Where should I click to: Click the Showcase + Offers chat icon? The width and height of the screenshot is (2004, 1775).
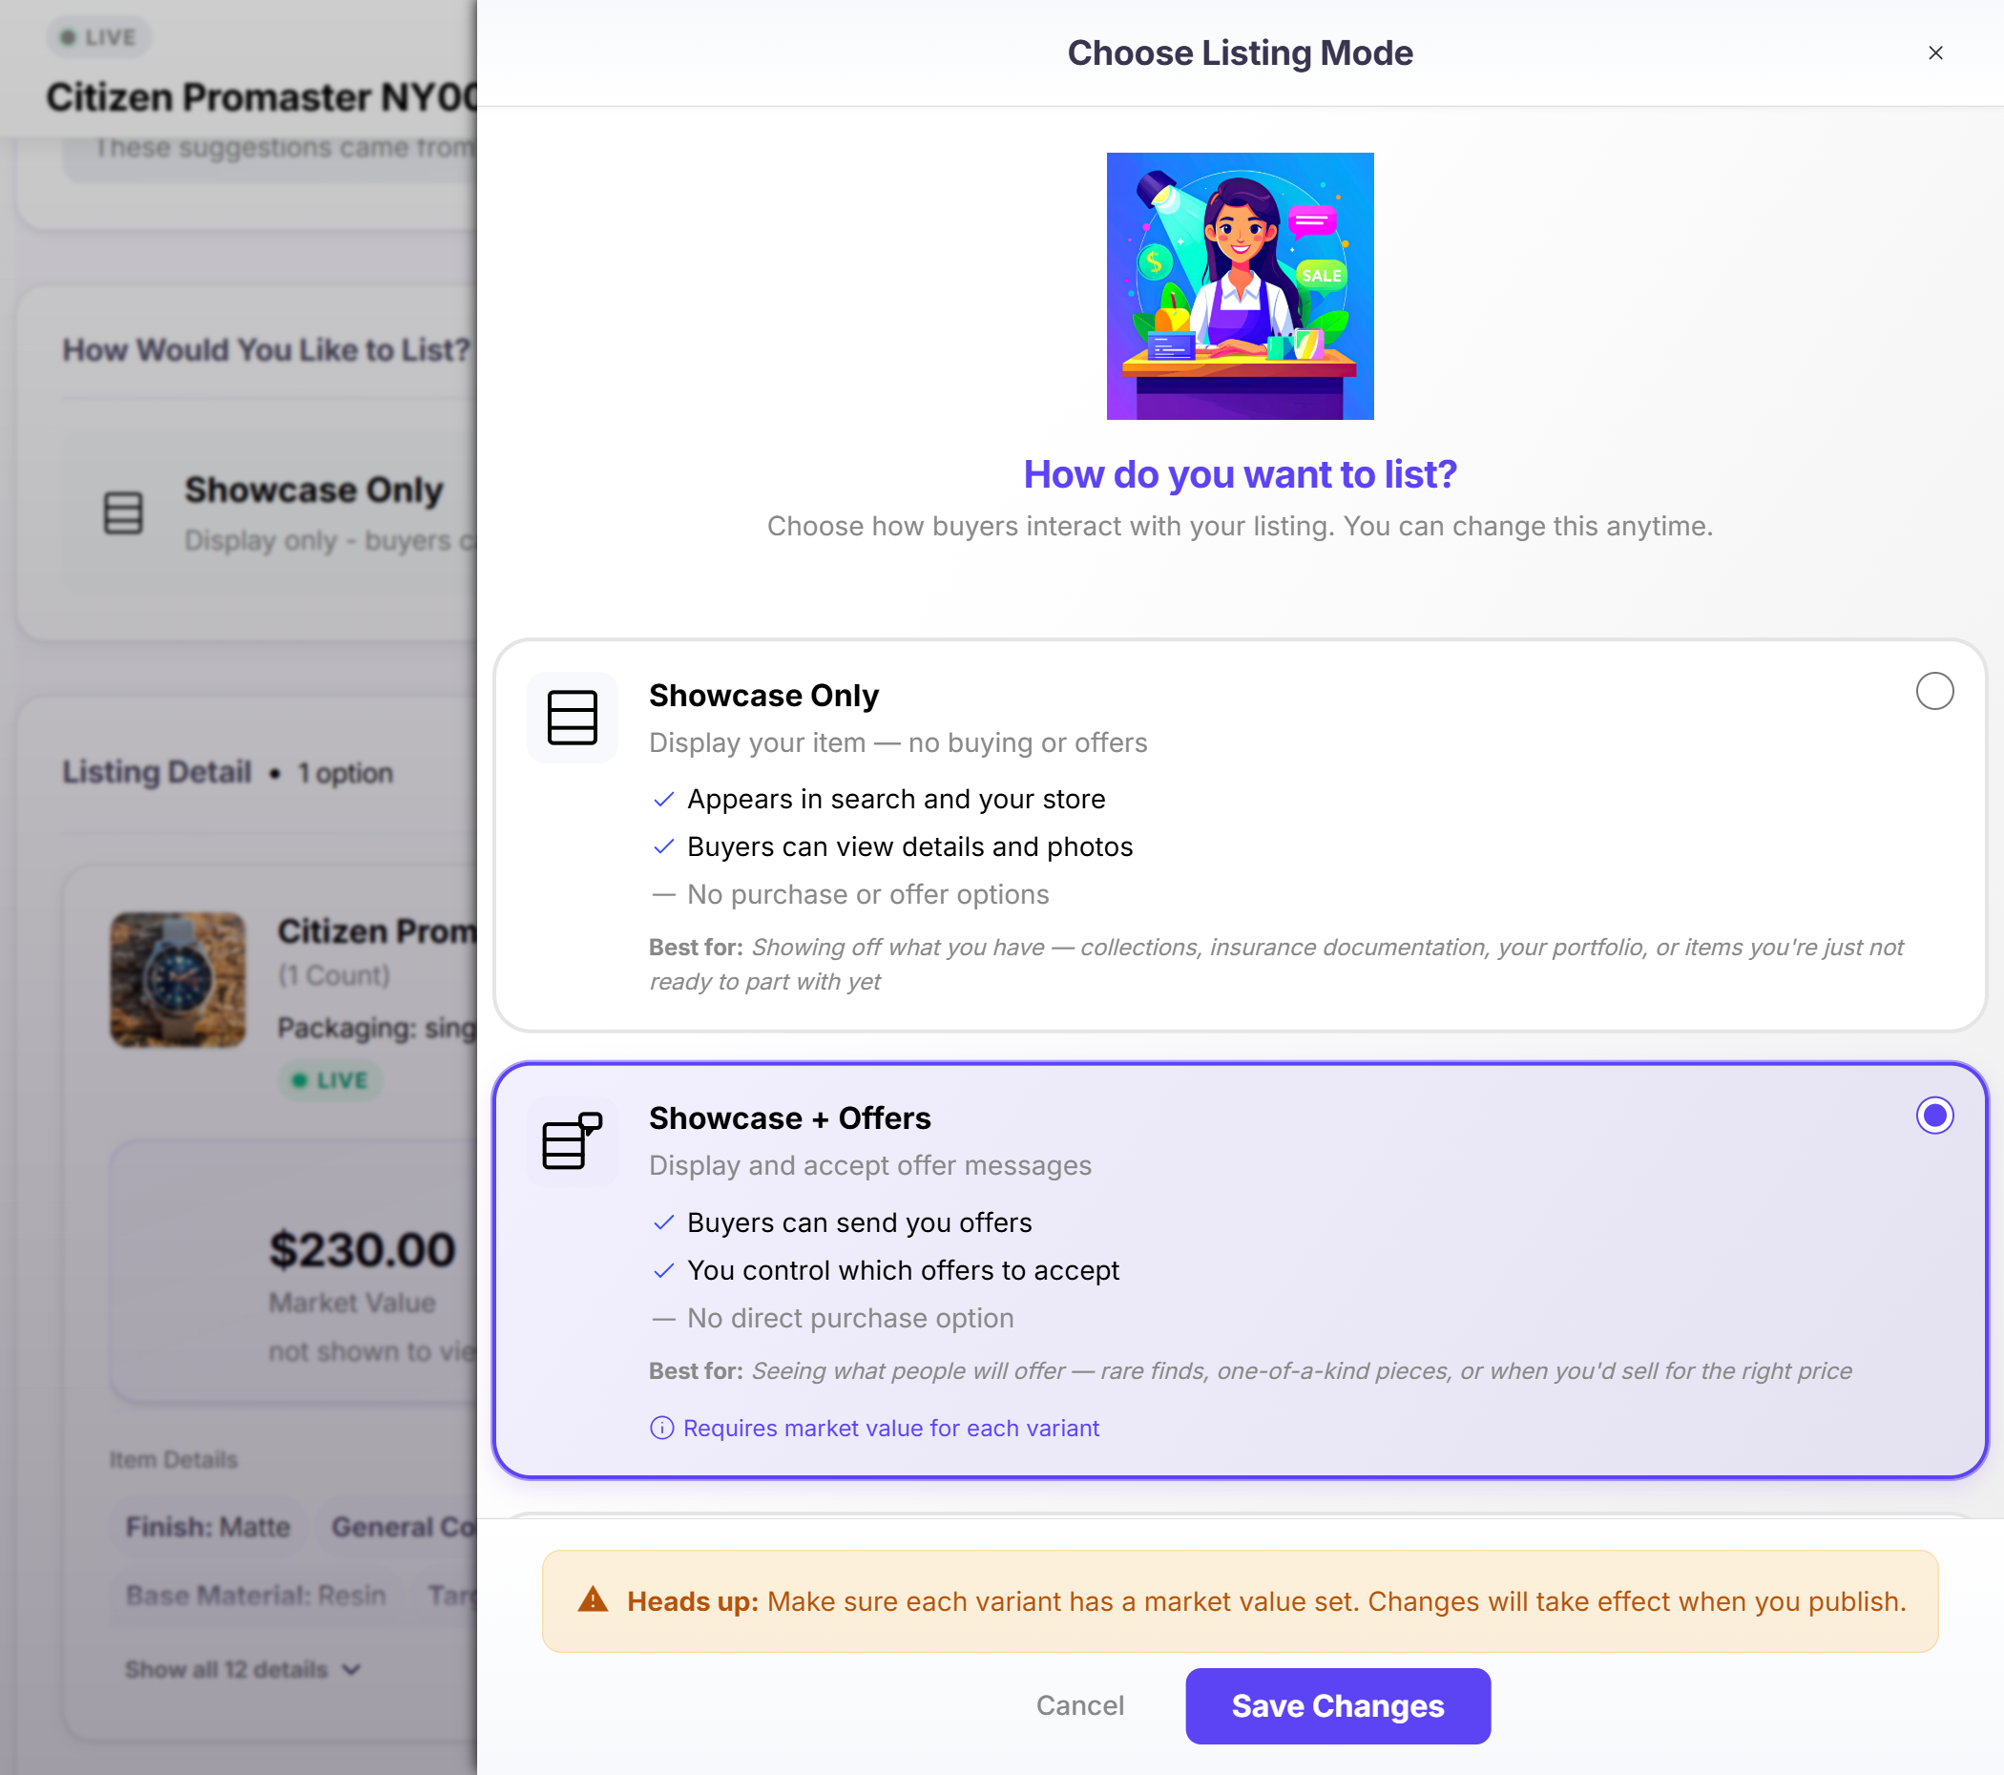572,1140
